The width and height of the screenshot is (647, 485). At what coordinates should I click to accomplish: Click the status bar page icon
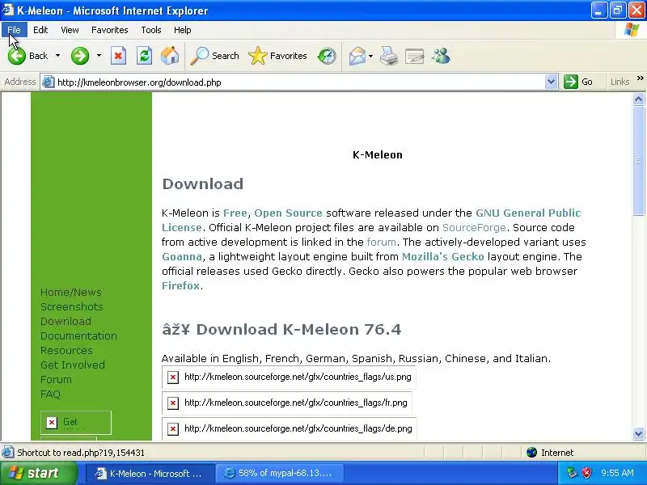[x=8, y=453]
